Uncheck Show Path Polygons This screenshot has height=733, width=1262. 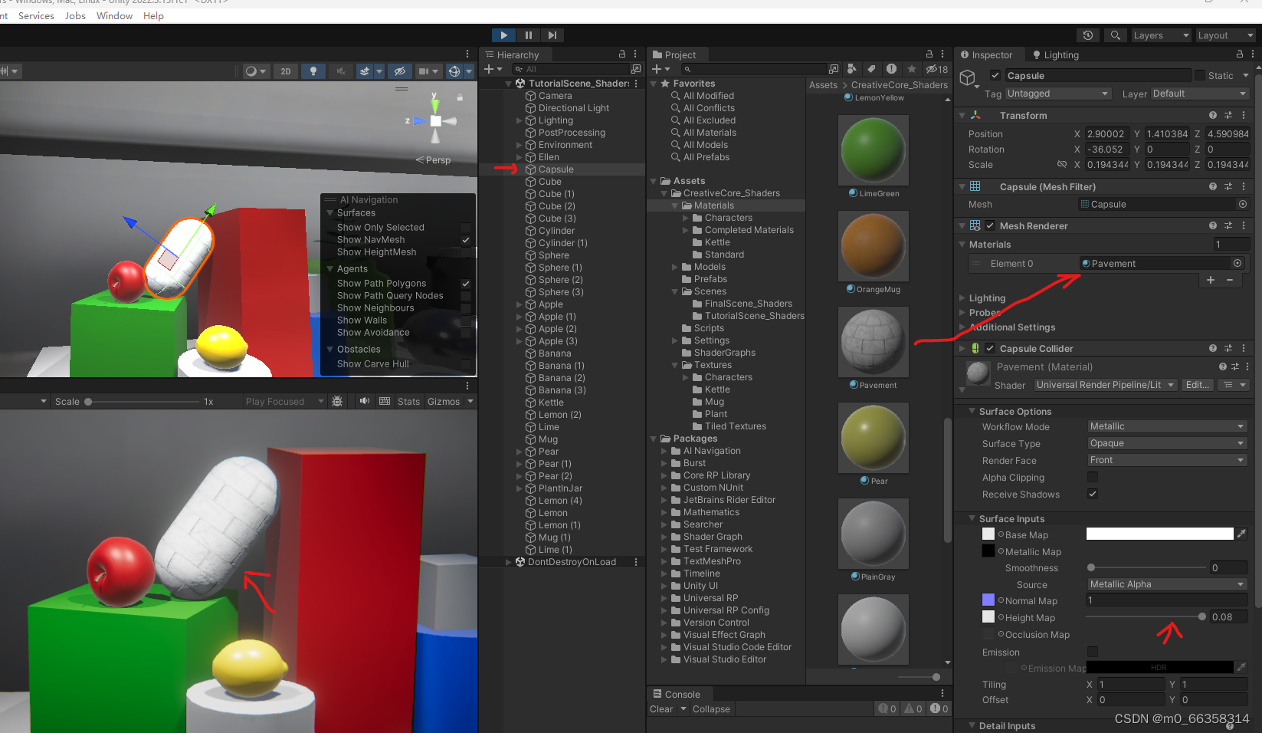point(465,284)
